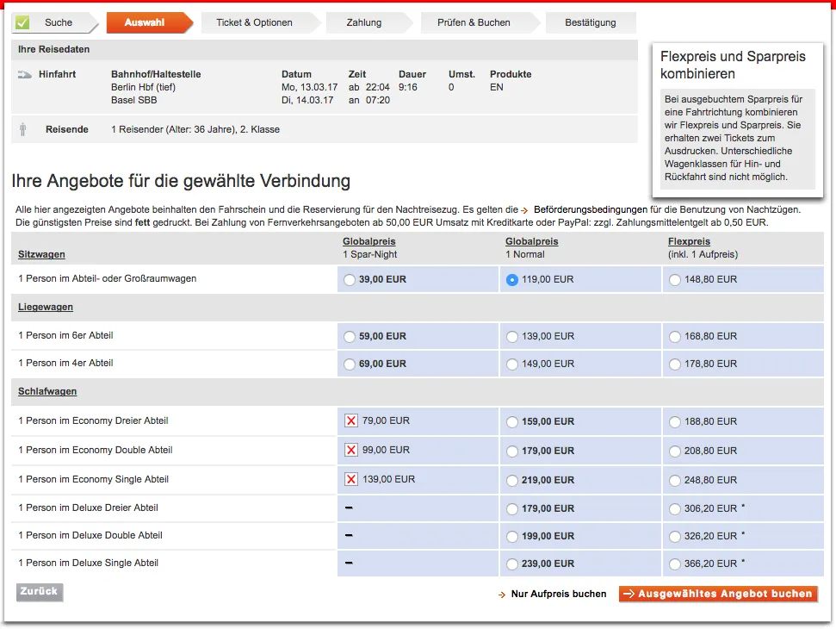Click the red X for Economy Dreier 79,00 EUR
836x629 pixels.
tap(350, 421)
